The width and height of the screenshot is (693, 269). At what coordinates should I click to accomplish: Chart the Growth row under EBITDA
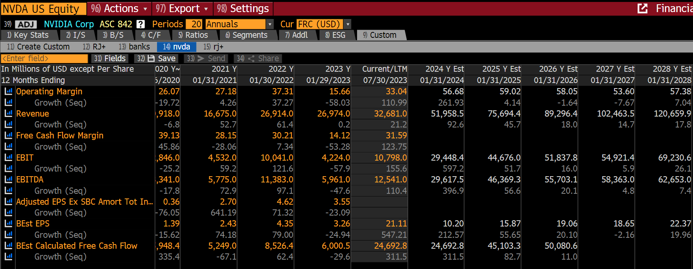coord(8,191)
